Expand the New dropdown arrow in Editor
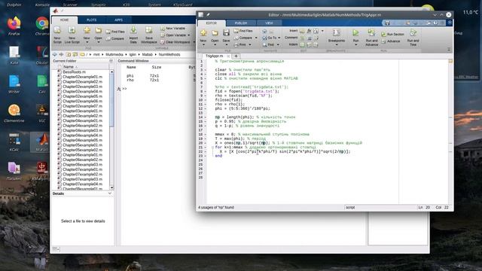 (203, 45)
